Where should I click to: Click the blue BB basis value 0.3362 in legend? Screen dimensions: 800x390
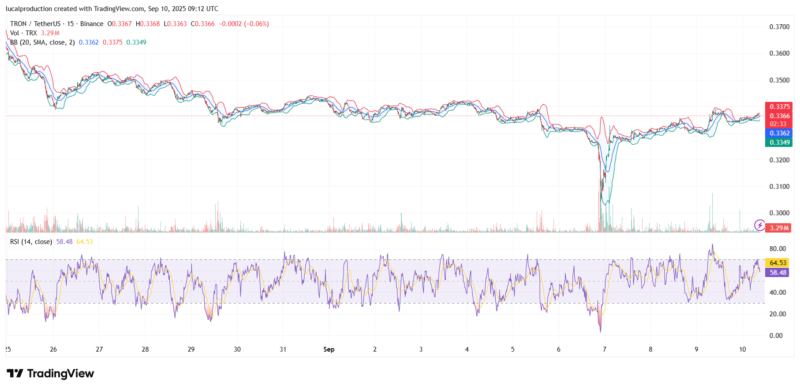[89, 42]
